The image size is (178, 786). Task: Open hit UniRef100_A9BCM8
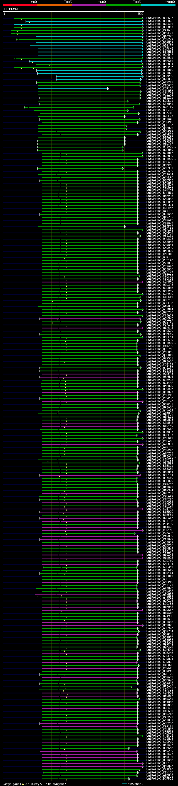pyautogui.click(x=160, y=748)
